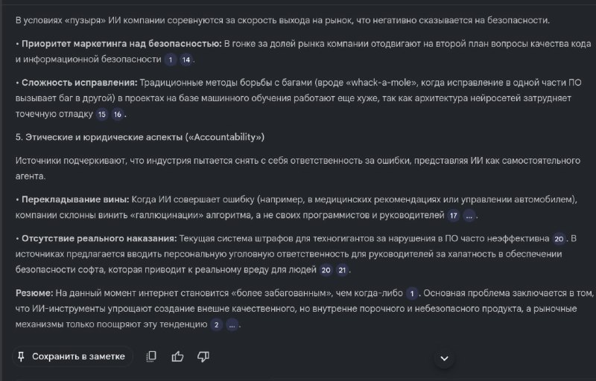This screenshot has height=381, width=596.
Task: Click the bold Резюме label
Action: 35,294
